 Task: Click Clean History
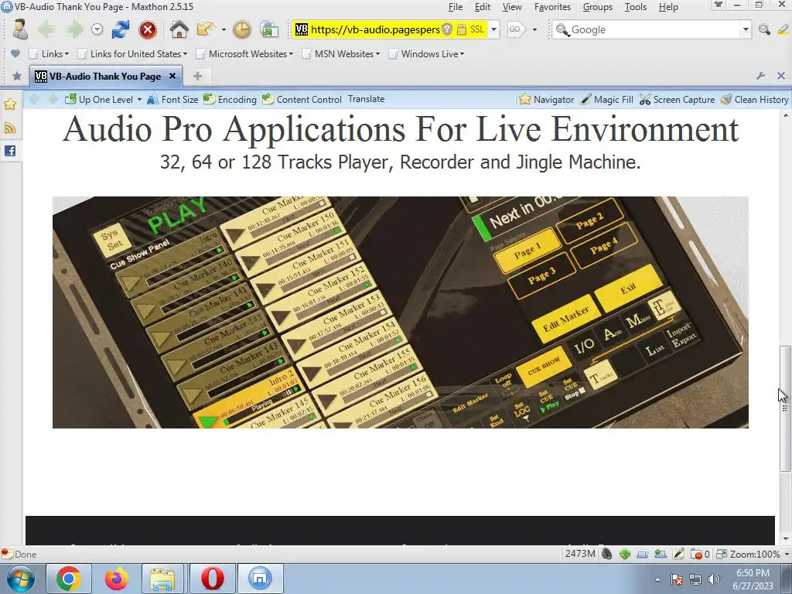755,100
